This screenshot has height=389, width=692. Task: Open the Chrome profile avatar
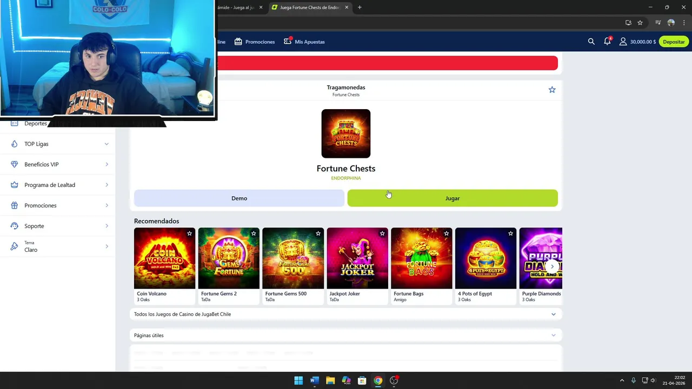[x=671, y=23]
